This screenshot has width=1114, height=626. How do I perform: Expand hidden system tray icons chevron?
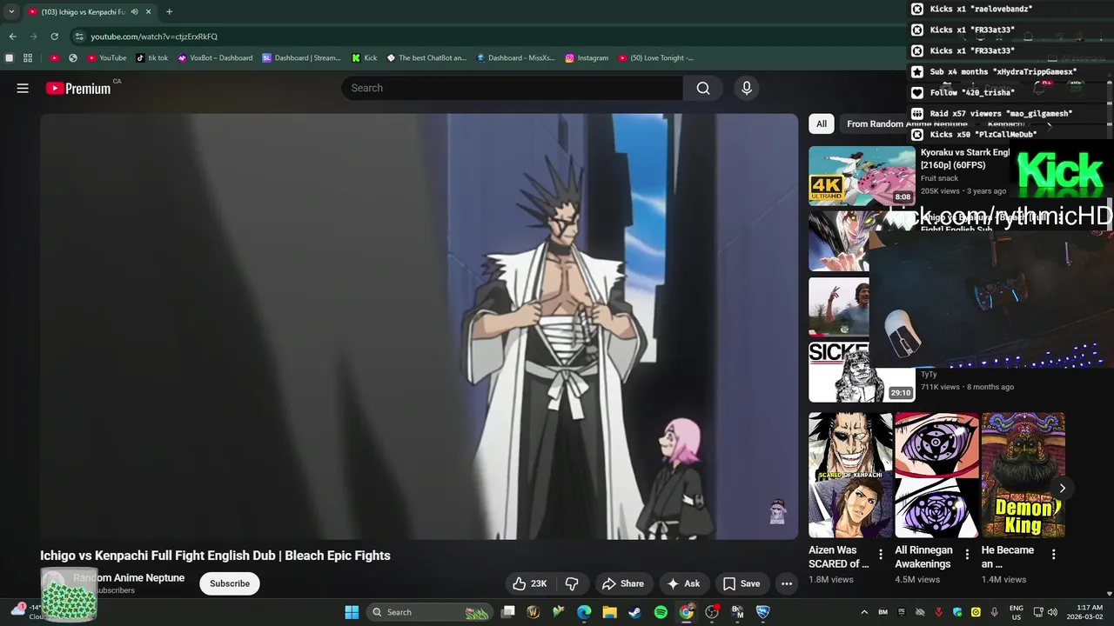click(x=864, y=612)
